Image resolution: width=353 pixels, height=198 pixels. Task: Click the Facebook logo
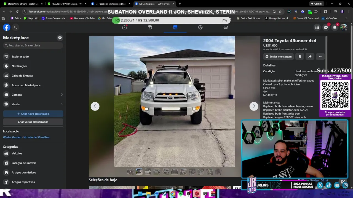7,27
